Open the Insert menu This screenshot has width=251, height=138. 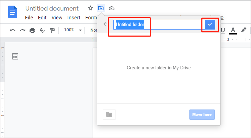(x=74, y=18)
